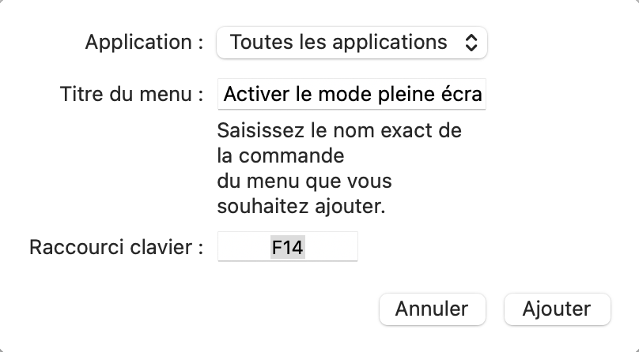Click the 'Saisissez le nom exact de' line
Screen dimensions: 639x352
coord(339,129)
